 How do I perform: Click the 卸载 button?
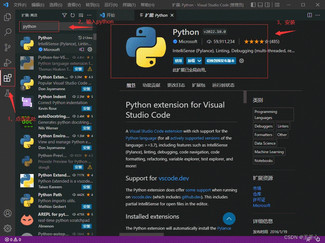191,61
